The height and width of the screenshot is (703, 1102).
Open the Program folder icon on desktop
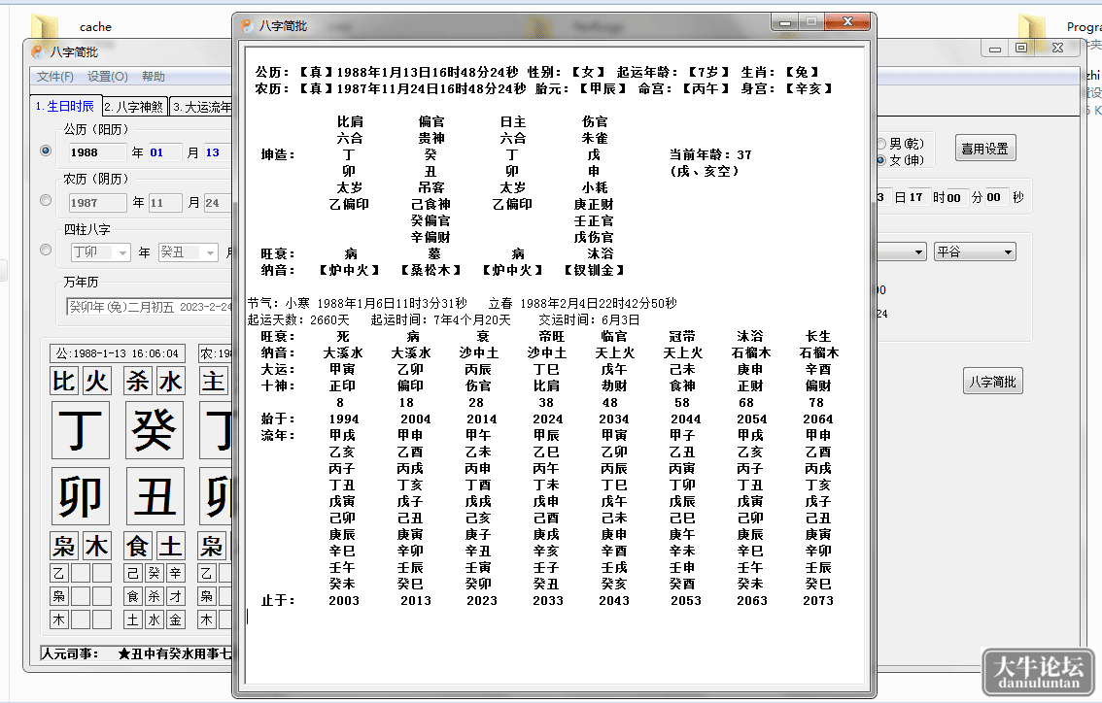point(1032,29)
